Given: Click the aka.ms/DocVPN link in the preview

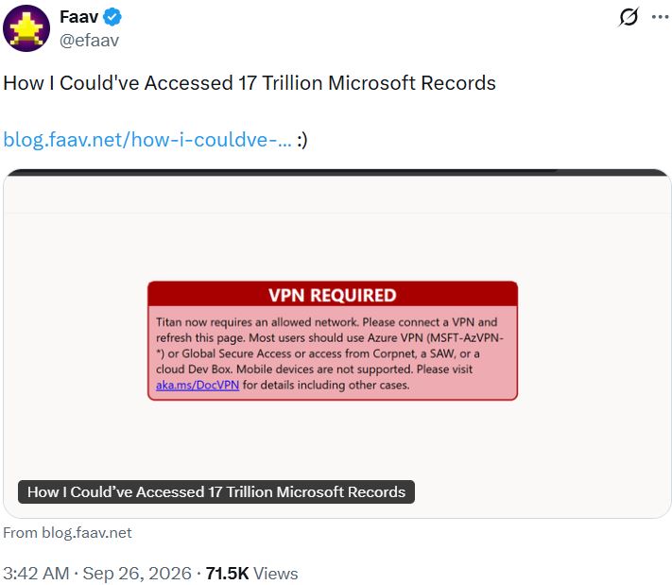Looking at the screenshot, I should click(x=198, y=385).
